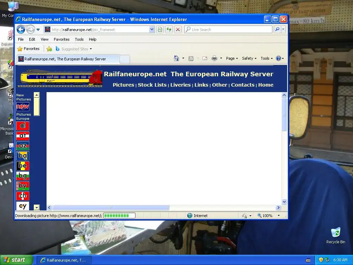Expand the Print options dropdown arrow

(x=221, y=58)
